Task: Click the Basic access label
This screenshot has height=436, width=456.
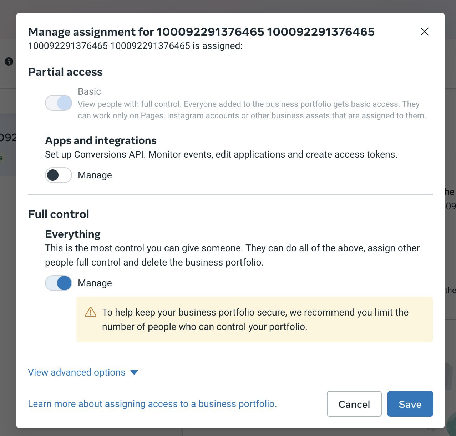Action: click(x=90, y=91)
